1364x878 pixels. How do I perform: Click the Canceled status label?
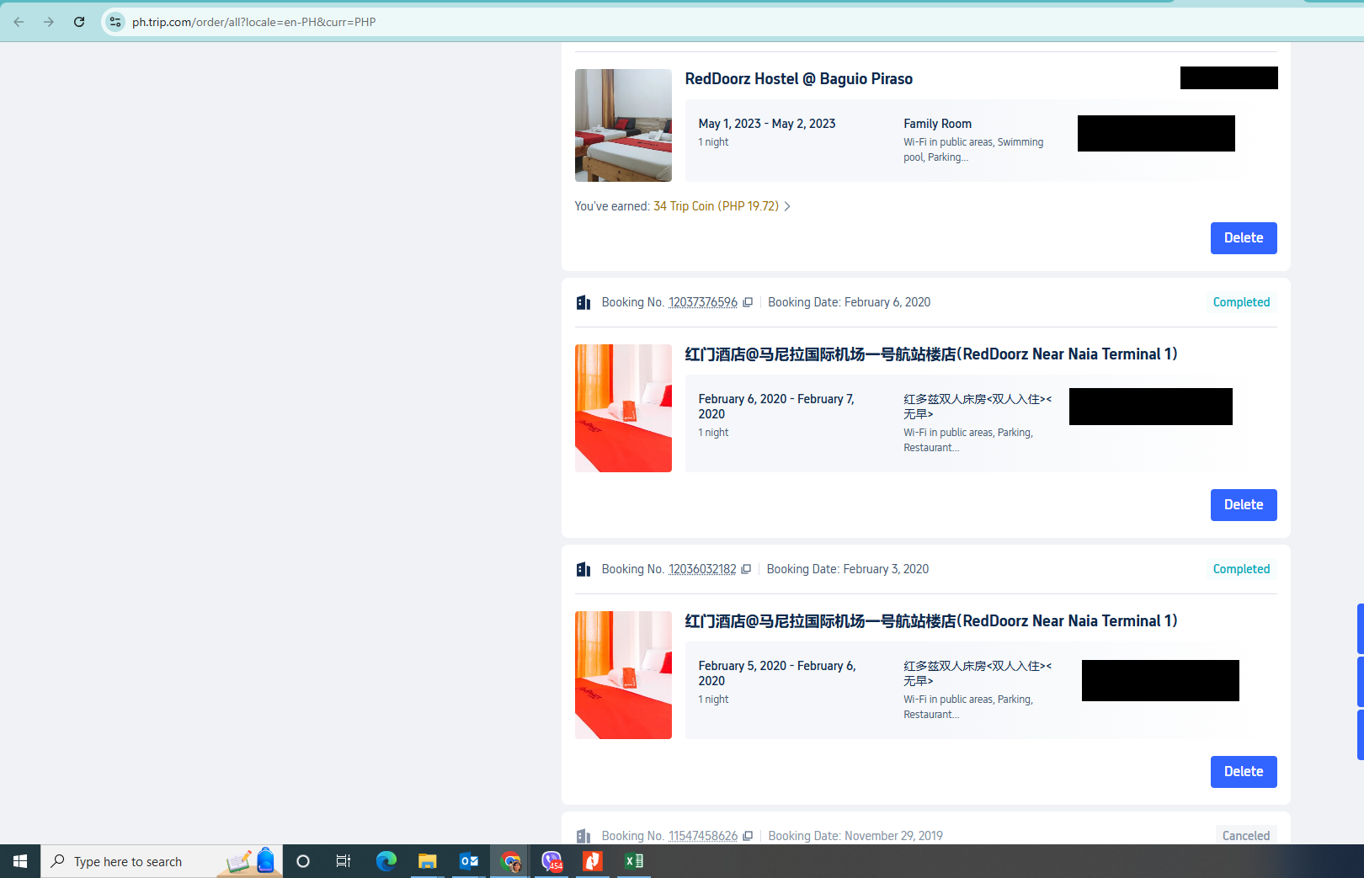click(x=1246, y=836)
